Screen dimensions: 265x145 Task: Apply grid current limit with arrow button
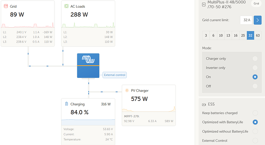pos(258,20)
